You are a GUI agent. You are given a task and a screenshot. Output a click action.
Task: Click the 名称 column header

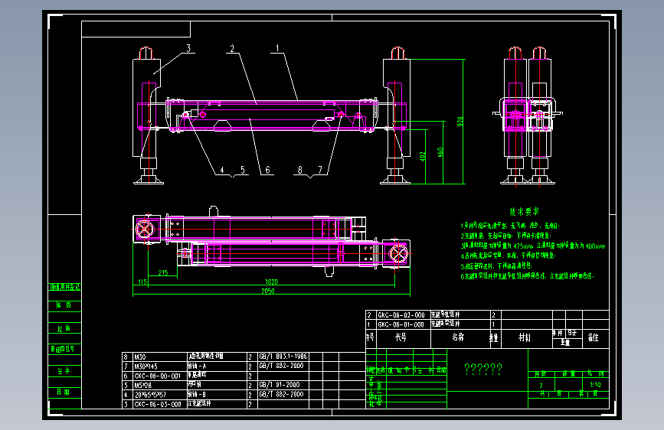[458, 337]
